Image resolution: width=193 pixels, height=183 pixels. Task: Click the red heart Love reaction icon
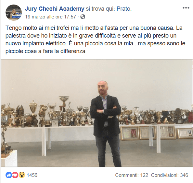15,175
